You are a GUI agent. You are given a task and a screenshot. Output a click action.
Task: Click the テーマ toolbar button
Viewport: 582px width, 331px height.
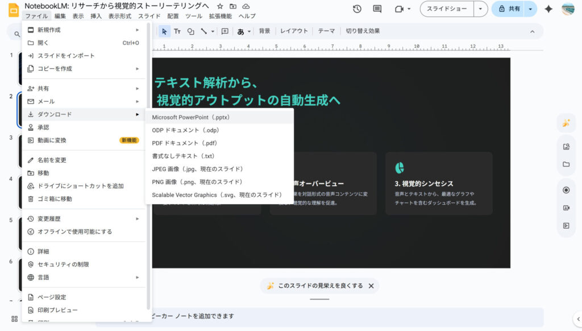[326, 31]
